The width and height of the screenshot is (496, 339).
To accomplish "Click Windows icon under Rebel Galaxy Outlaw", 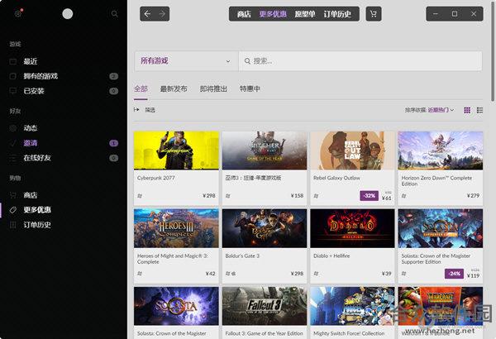I will click(316, 196).
